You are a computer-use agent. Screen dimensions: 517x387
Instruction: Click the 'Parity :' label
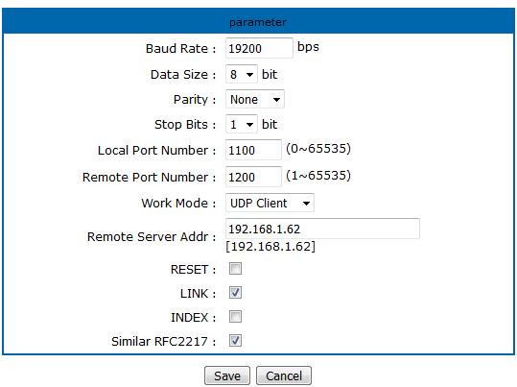195,100
